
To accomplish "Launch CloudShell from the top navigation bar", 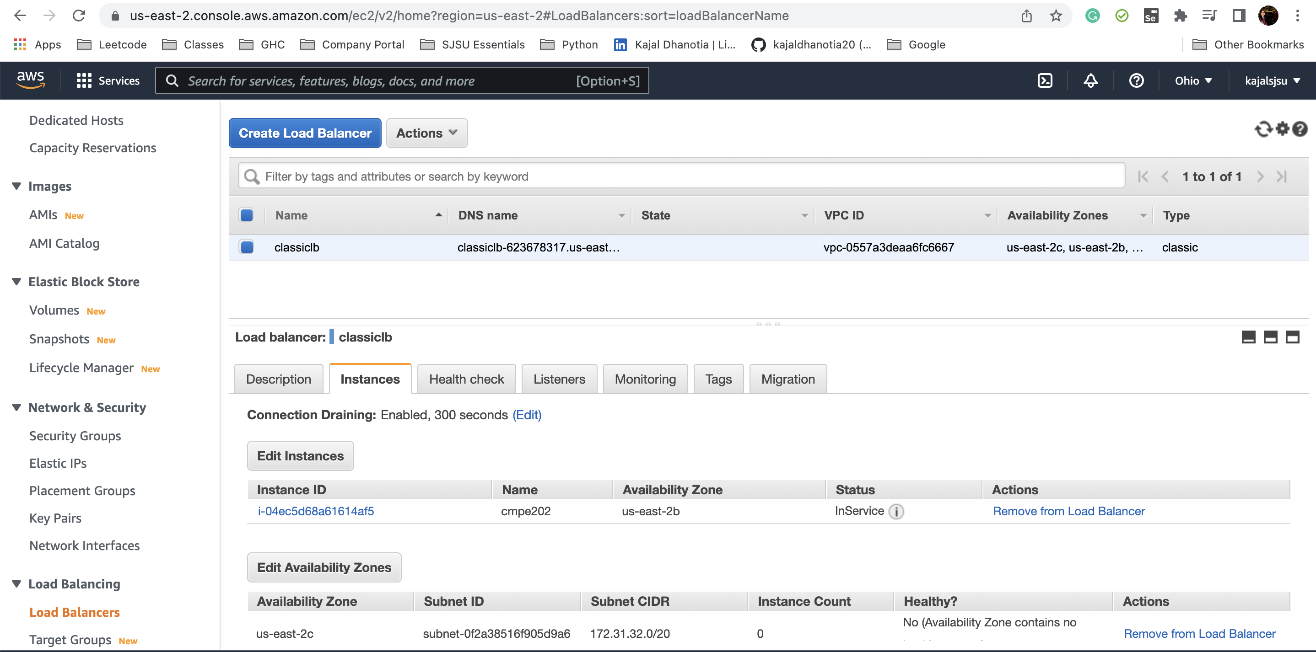I will (1045, 80).
